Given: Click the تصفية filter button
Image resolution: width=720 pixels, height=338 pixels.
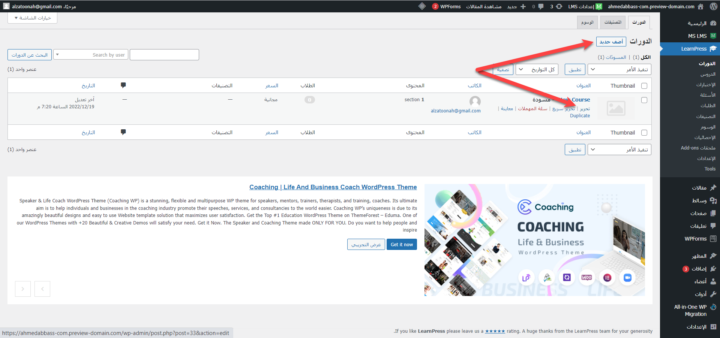Looking at the screenshot, I should point(503,69).
